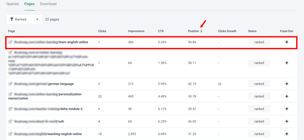Switch to the Queries tab
The width and height of the screenshot is (304, 140).
point(13,4)
